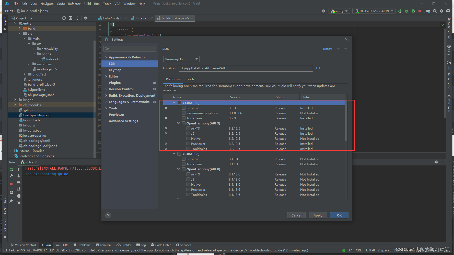
Task: Collapse the 3.1.0(API 9) row
Action: 174,103
